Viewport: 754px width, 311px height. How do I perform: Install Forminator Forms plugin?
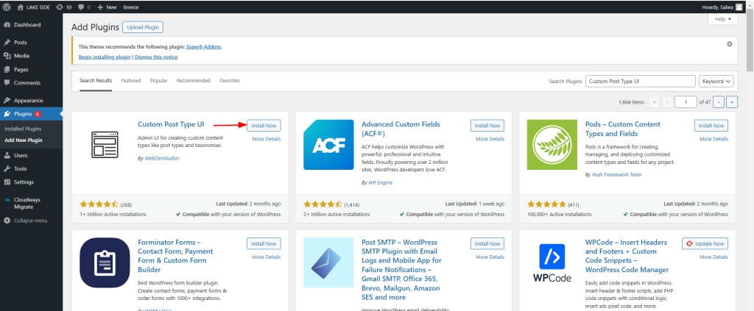coord(264,244)
